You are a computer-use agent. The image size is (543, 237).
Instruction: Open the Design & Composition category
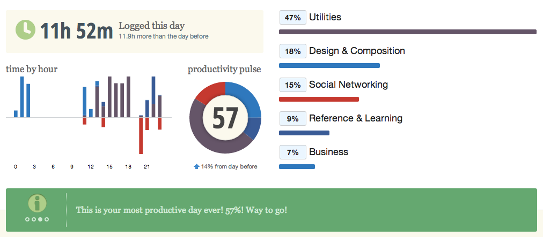coord(357,51)
